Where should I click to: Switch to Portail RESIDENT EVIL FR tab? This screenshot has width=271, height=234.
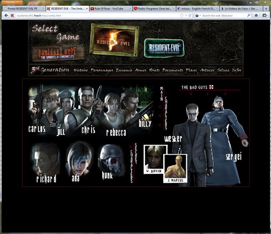click(x=24, y=9)
